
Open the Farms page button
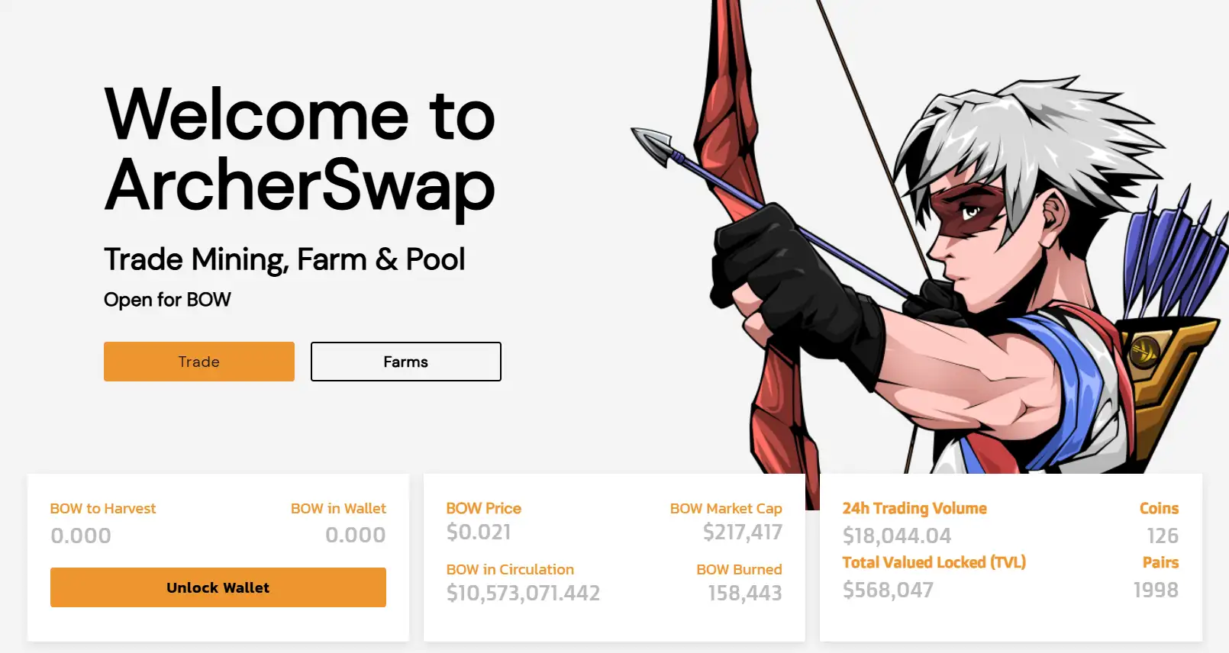point(406,362)
